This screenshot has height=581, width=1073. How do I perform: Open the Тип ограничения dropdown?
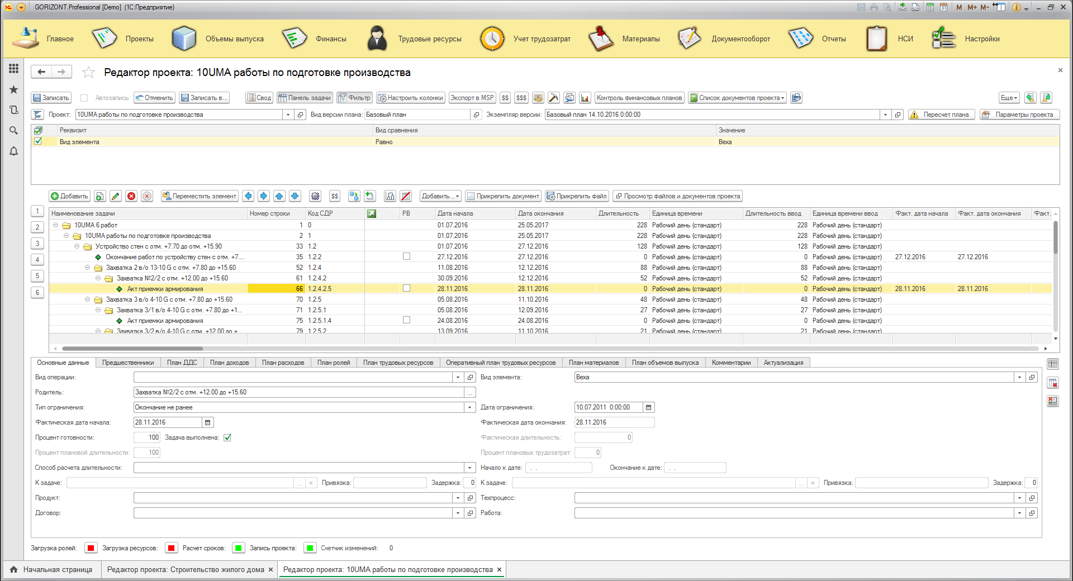coord(469,407)
